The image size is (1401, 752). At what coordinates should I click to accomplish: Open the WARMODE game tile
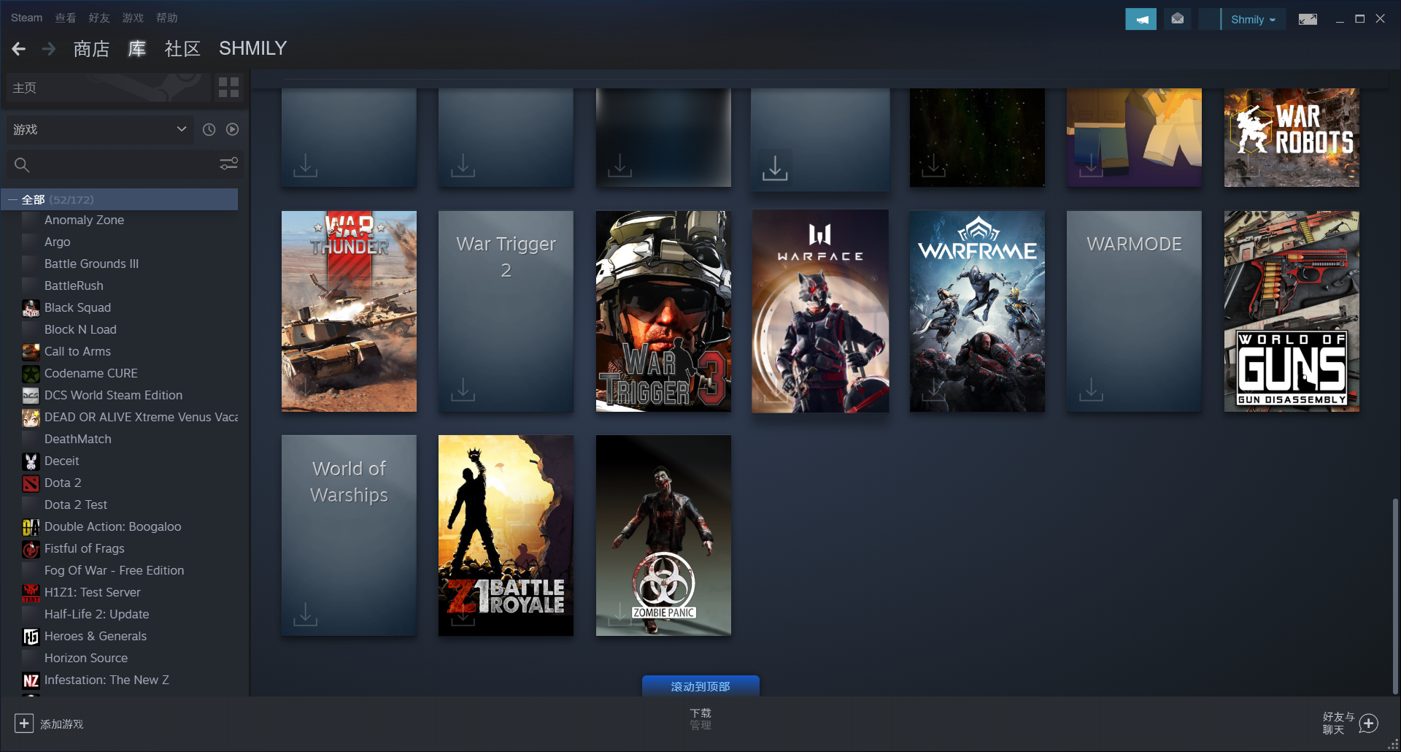pos(1134,311)
